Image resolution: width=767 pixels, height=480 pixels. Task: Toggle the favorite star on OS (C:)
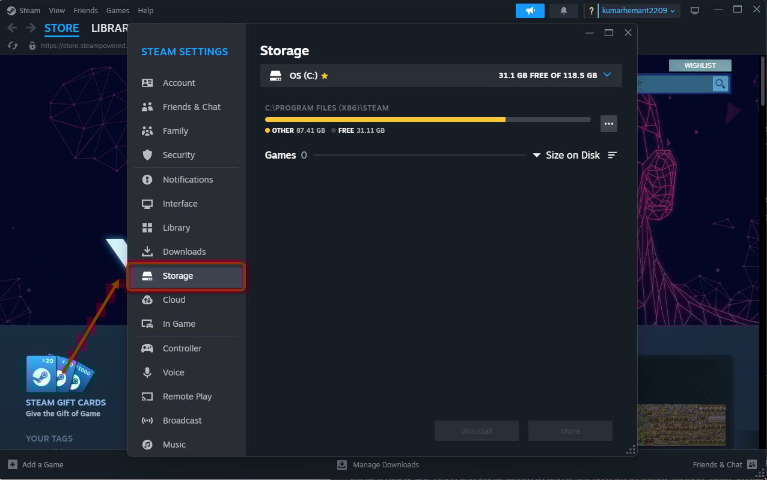[x=324, y=75]
